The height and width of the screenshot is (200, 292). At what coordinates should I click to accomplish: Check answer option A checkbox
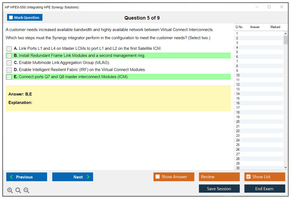(9, 49)
